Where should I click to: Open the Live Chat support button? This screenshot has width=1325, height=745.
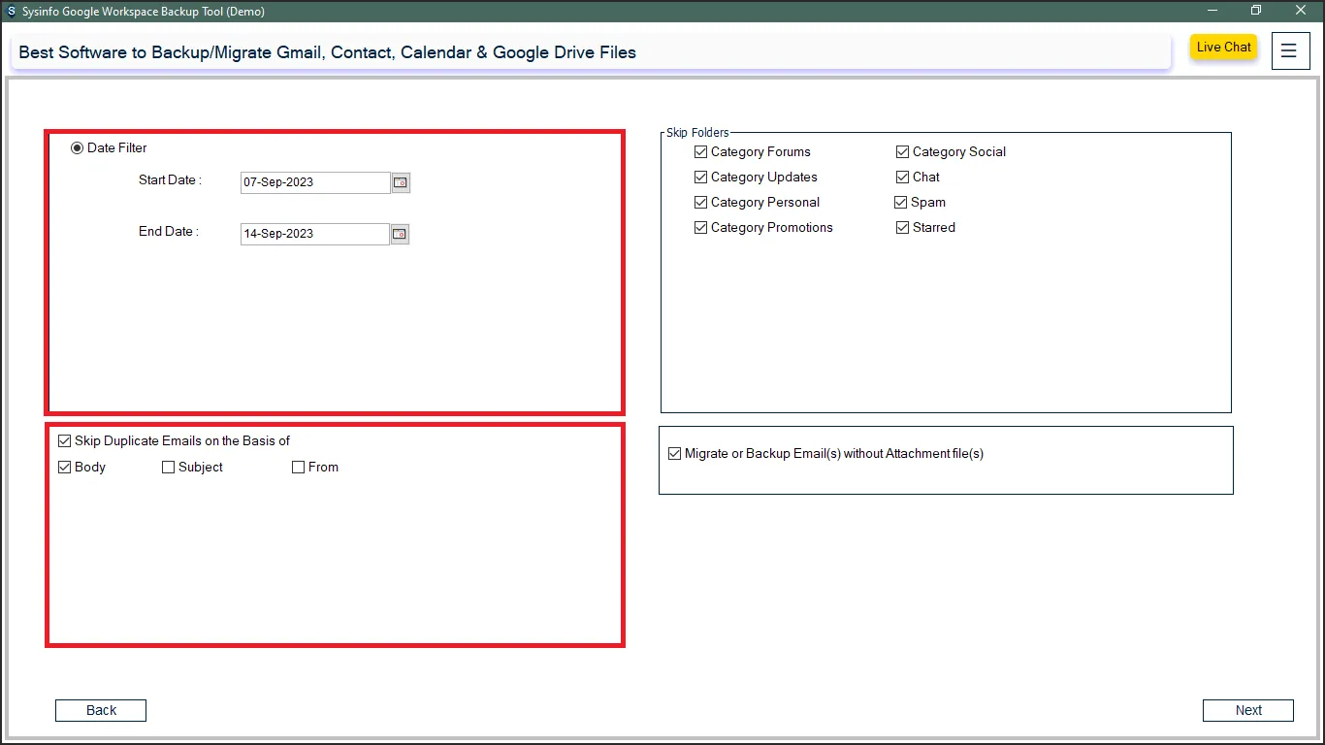1223,48
